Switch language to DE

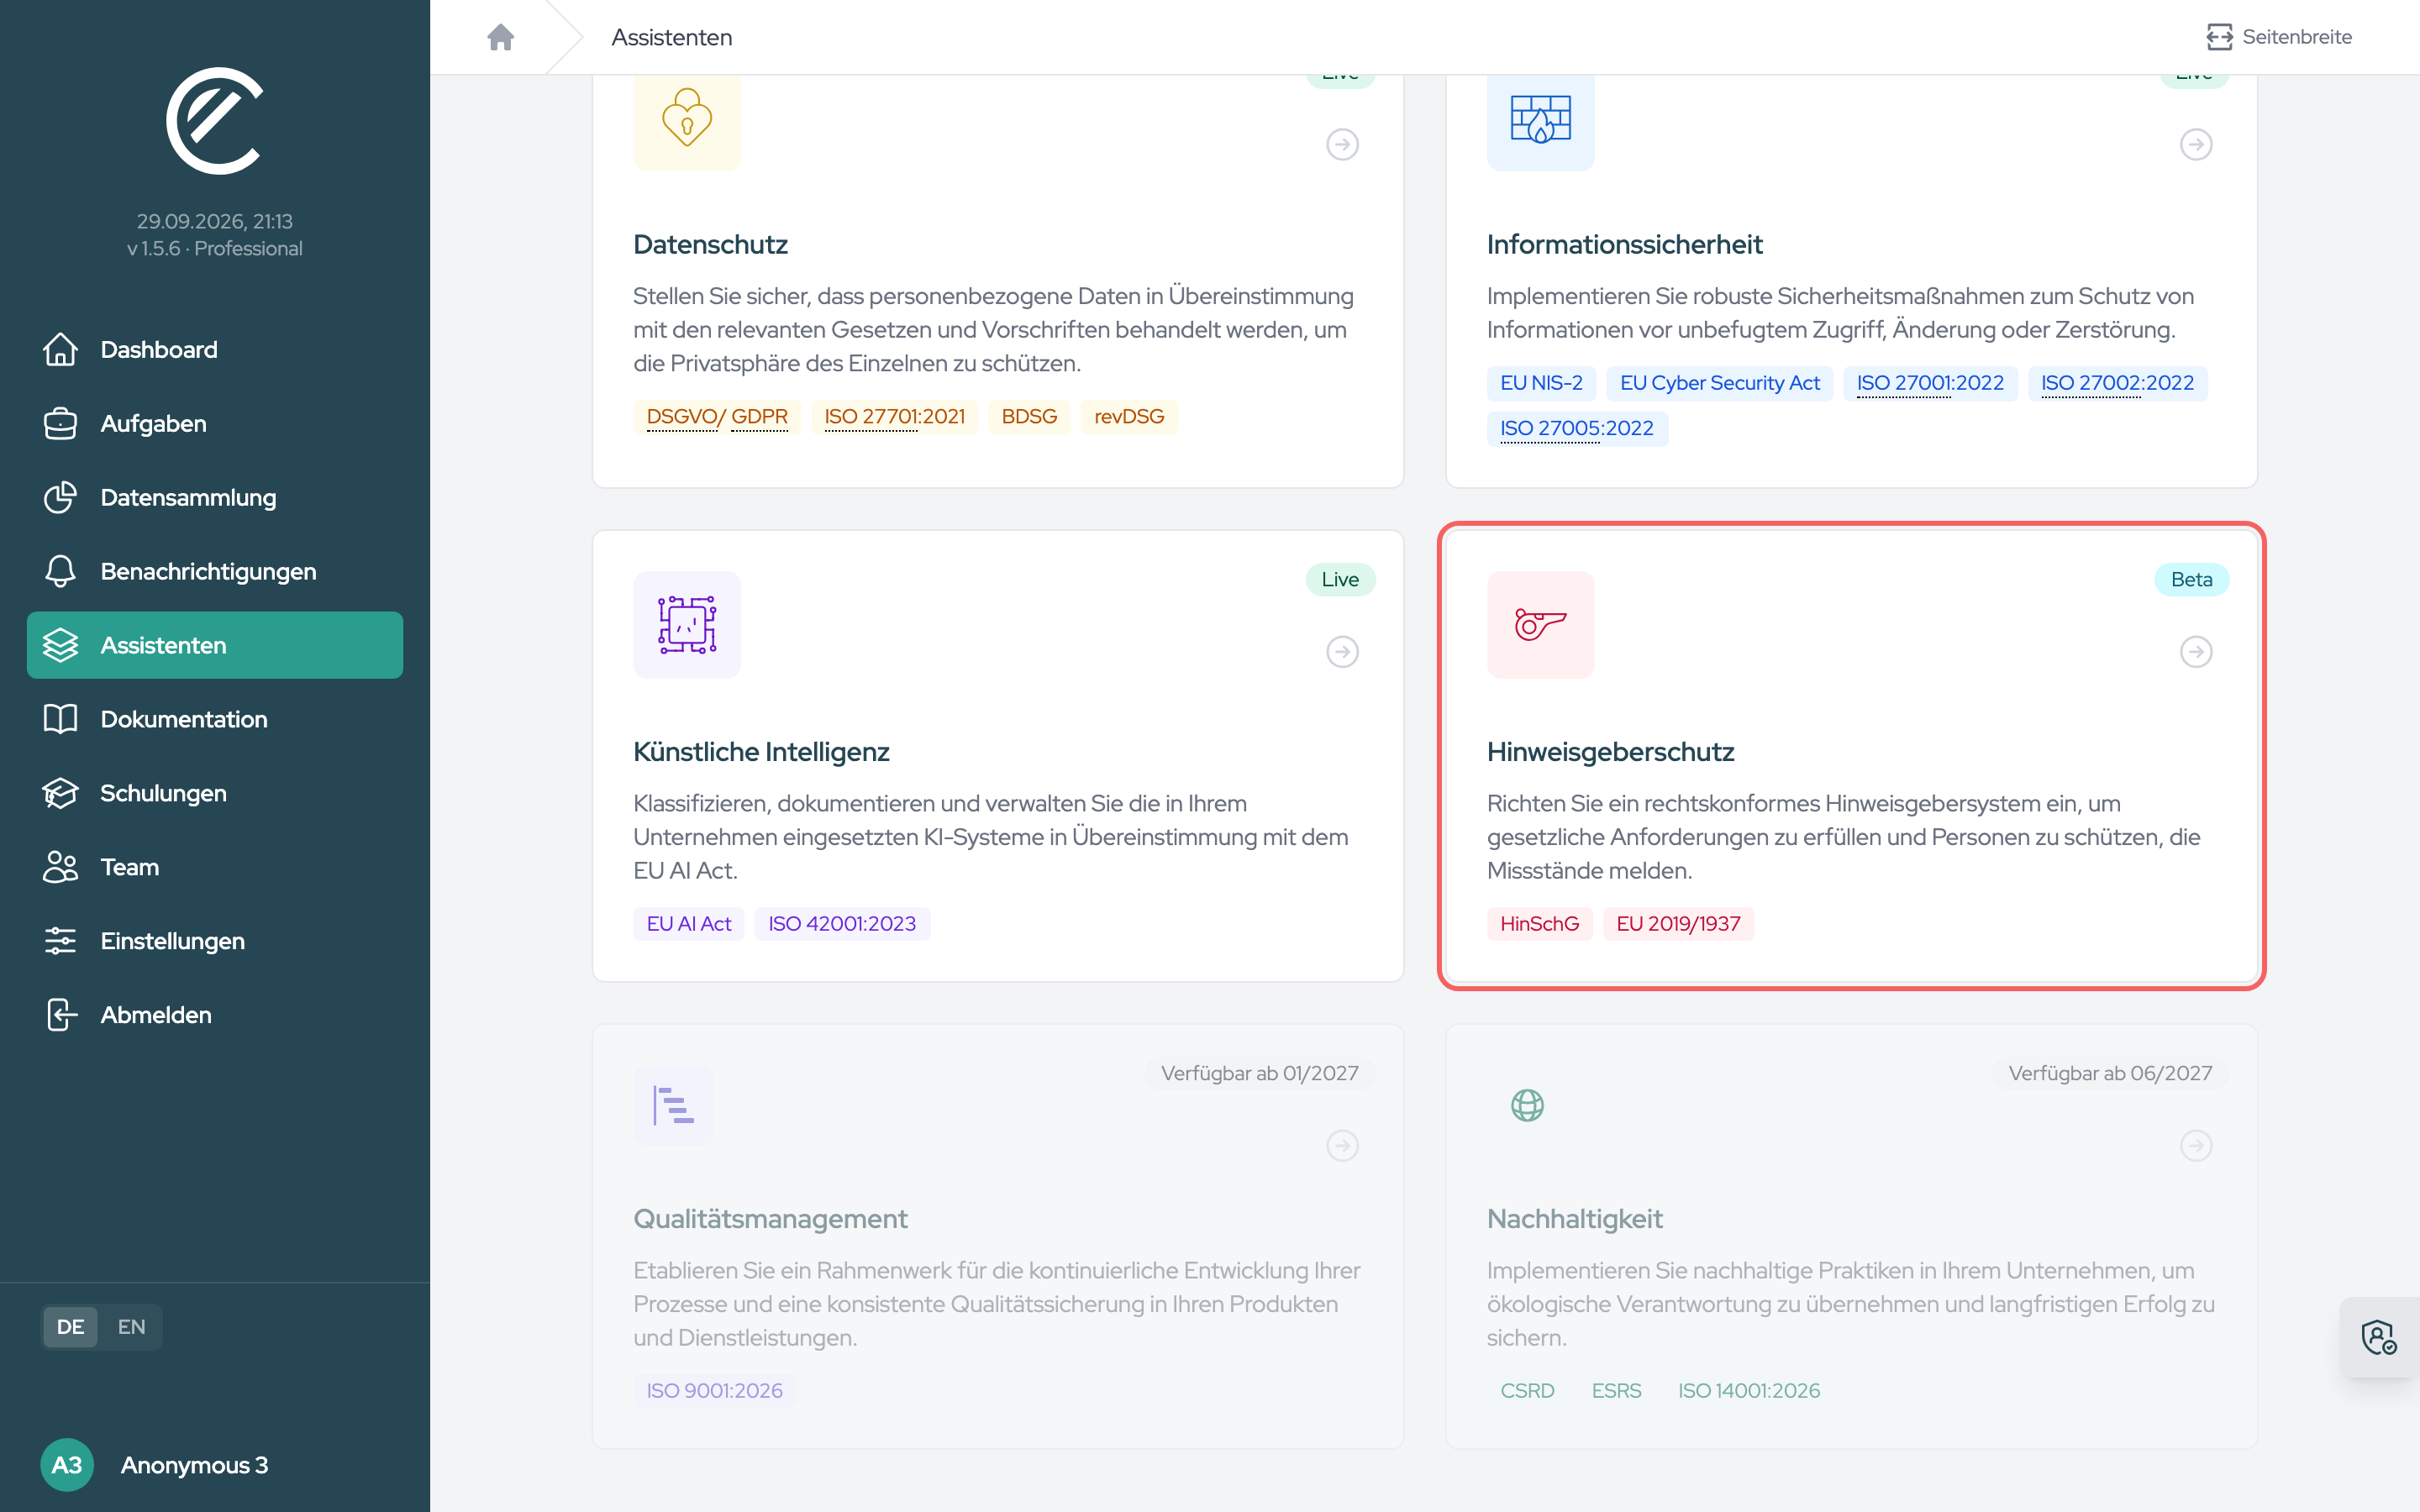[70, 1327]
